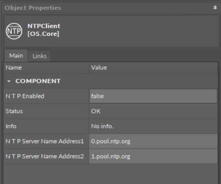Edit the 0.pool.ntp.org server address field
The image size is (221, 184).
(x=153, y=141)
